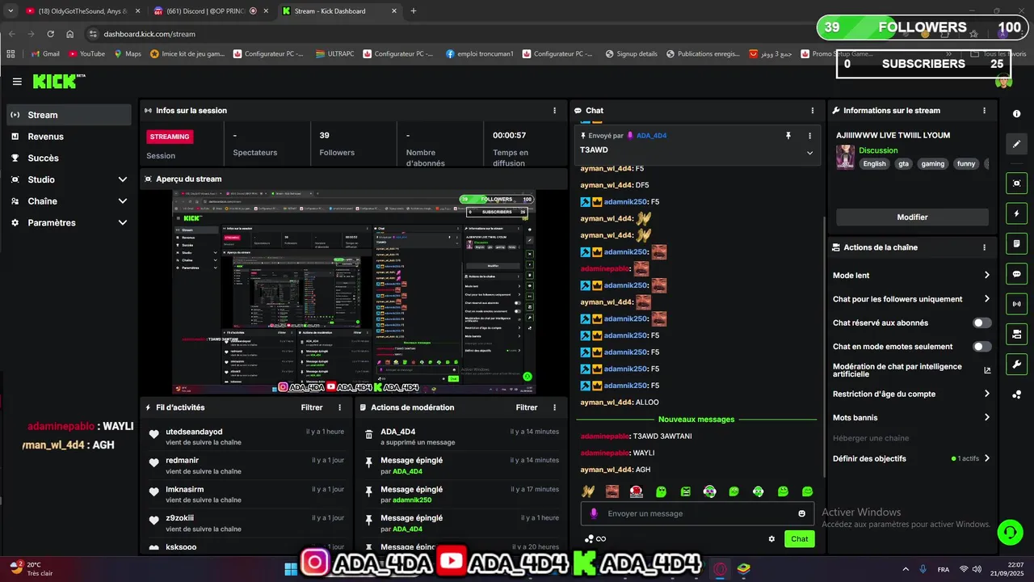Open the Gmail bookmark
Viewport: 1034px width, 582px height.
click(x=45, y=54)
